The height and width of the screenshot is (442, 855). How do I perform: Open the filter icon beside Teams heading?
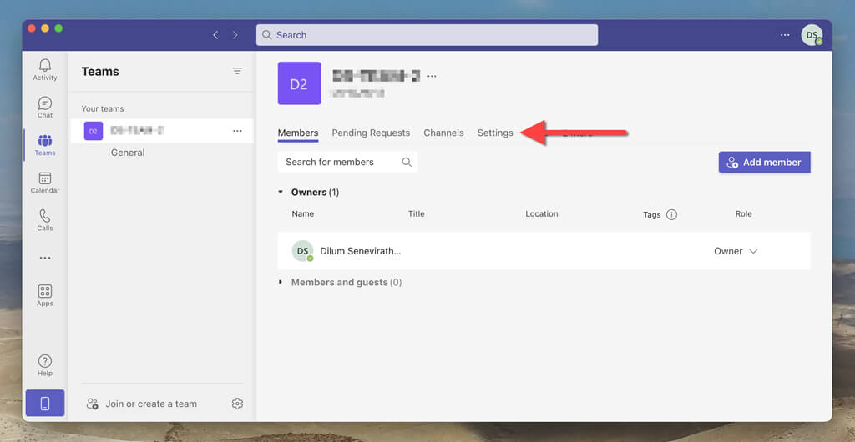click(x=237, y=71)
